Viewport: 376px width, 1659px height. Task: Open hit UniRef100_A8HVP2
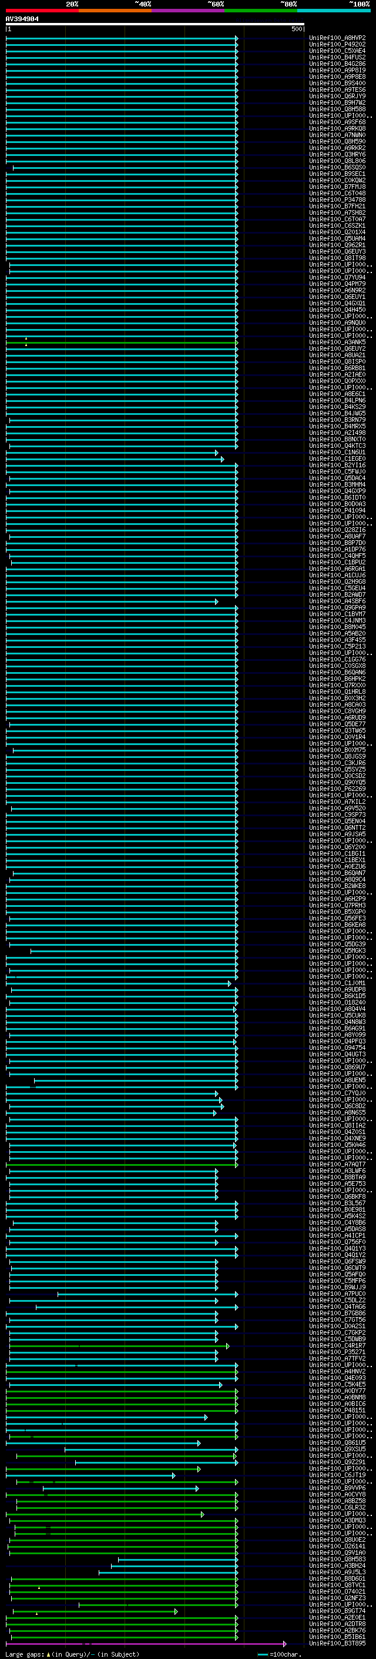(337, 38)
